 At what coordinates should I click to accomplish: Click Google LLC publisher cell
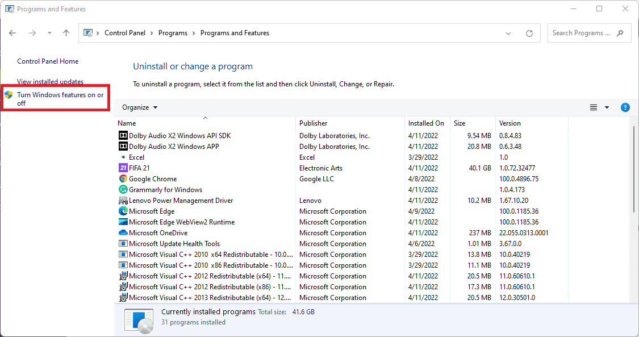(x=316, y=179)
